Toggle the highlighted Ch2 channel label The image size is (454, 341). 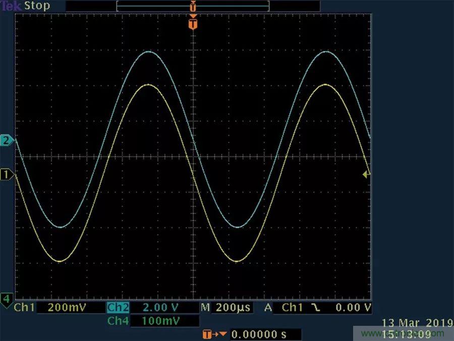click(118, 308)
